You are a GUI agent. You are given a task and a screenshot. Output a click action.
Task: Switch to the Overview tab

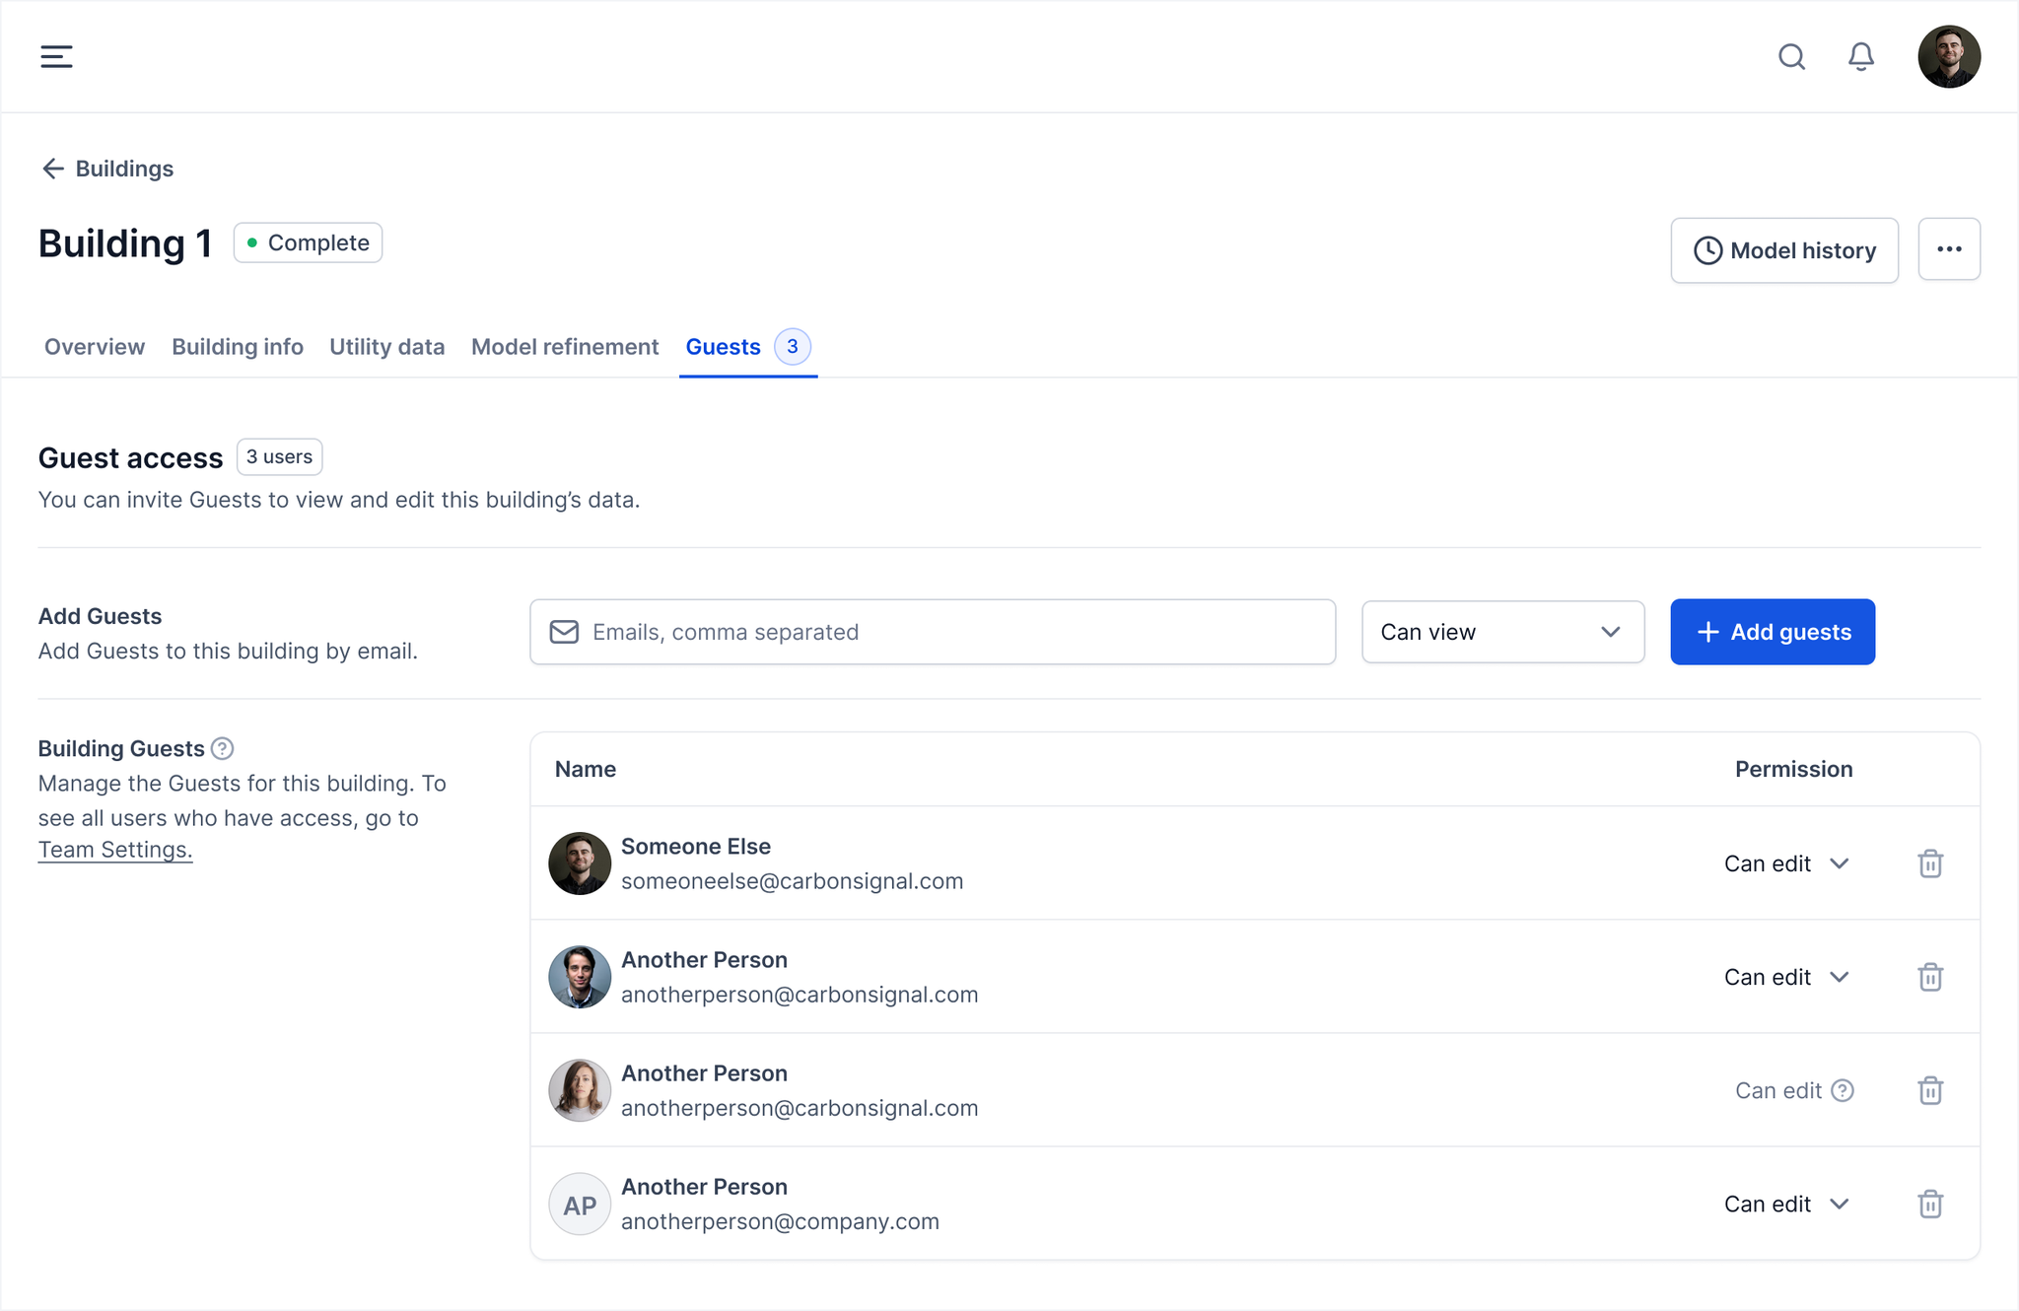[x=95, y=347]
